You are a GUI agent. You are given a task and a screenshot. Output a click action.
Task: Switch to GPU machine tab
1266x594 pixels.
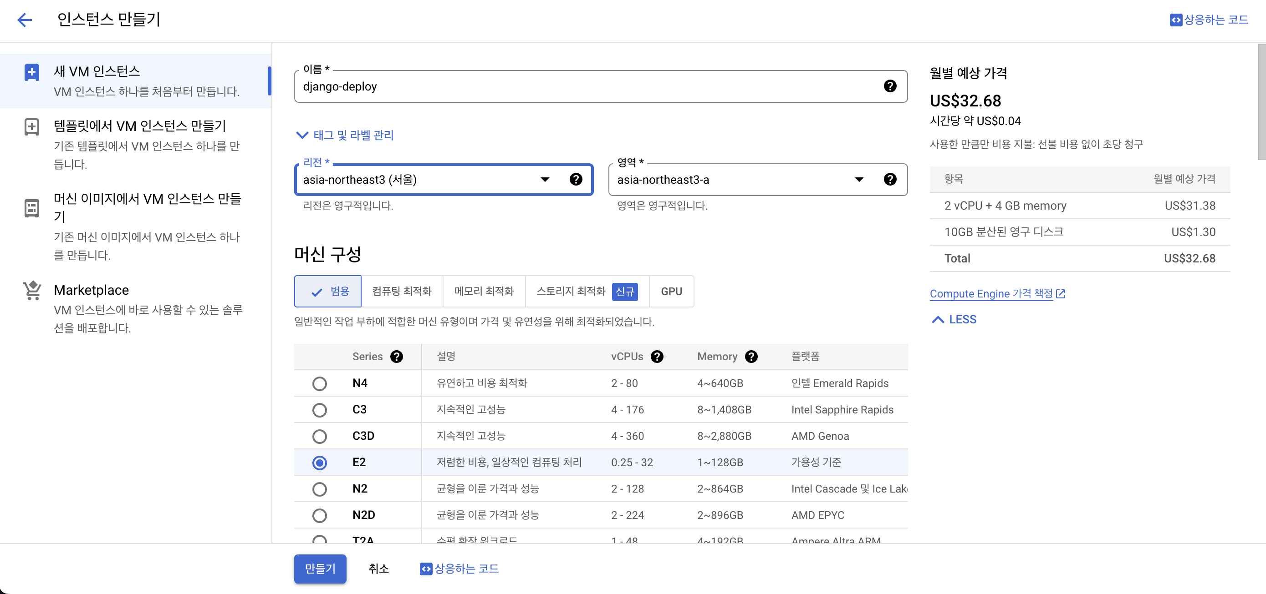click(671, 292)
